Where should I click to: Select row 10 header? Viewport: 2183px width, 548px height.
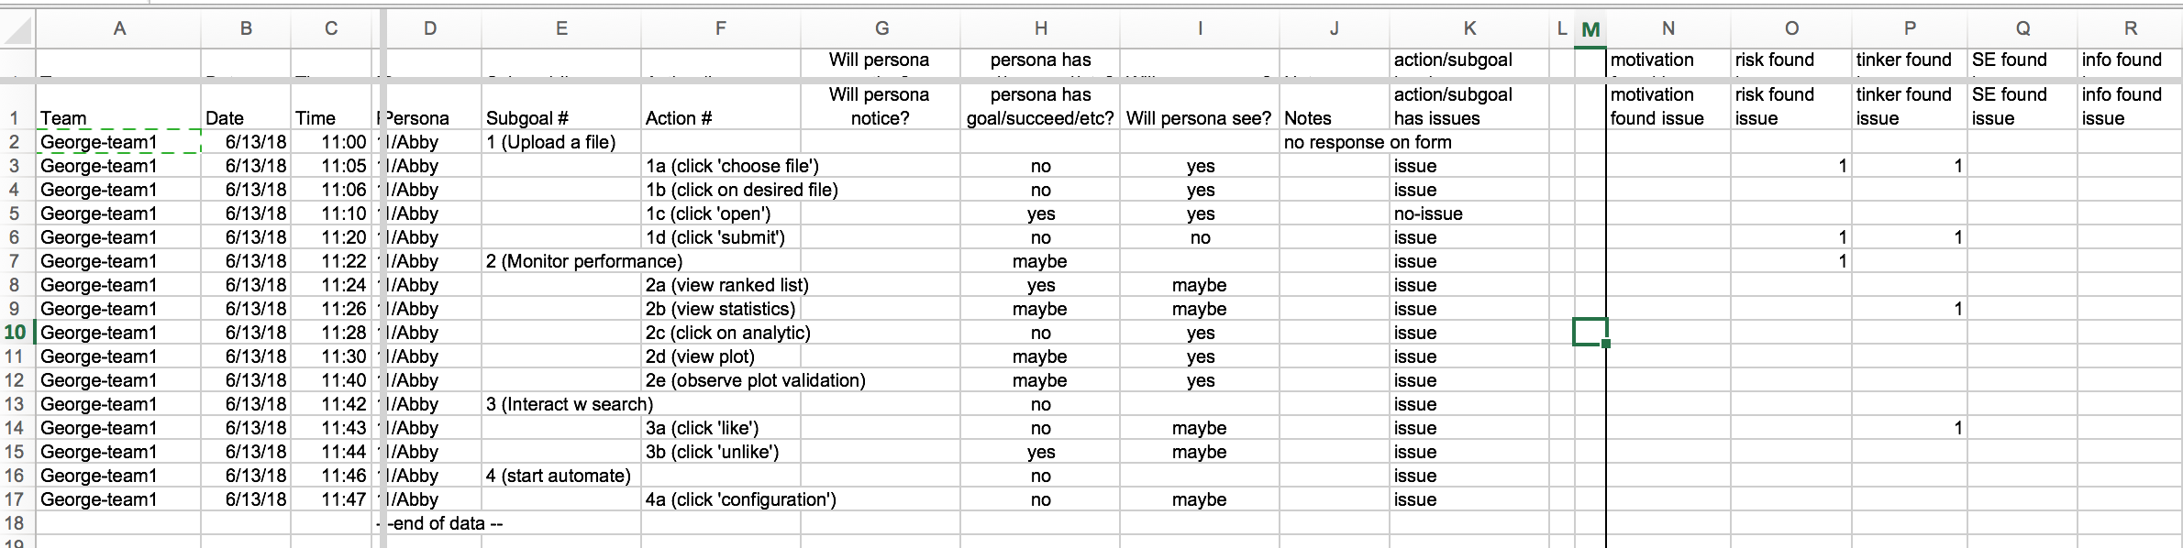click(17, 332)
